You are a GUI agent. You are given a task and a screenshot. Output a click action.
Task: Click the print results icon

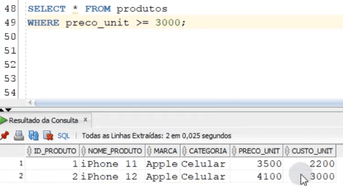click(x=19, y=135)
